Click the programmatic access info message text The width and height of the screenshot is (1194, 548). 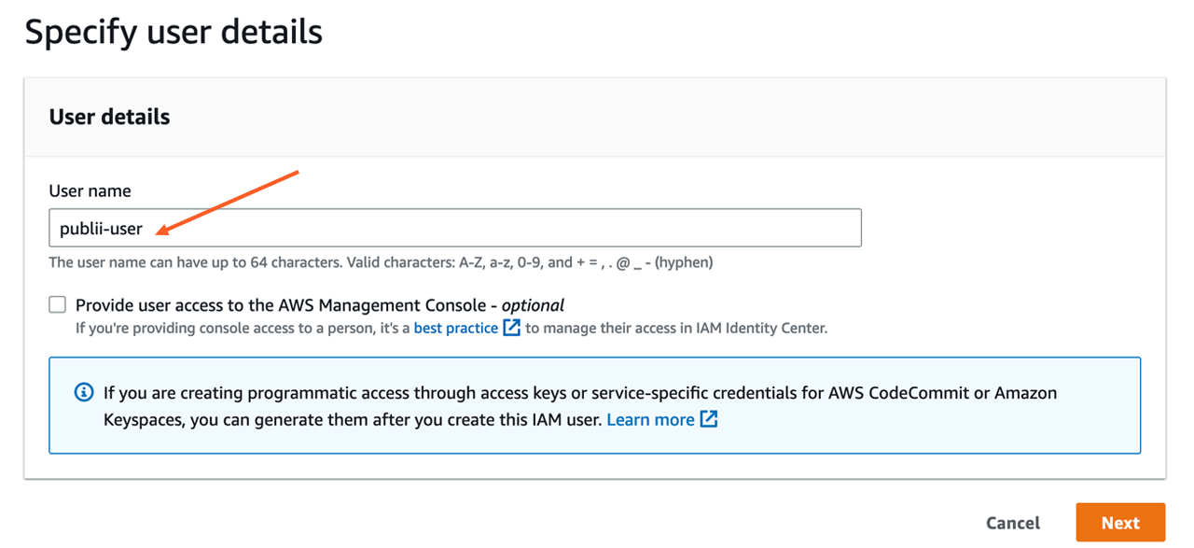pyautogui.click(x=578, y=393)
